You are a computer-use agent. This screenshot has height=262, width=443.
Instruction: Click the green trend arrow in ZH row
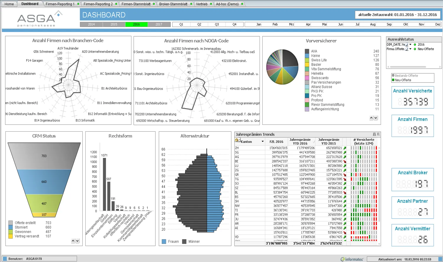click(345, 148)
